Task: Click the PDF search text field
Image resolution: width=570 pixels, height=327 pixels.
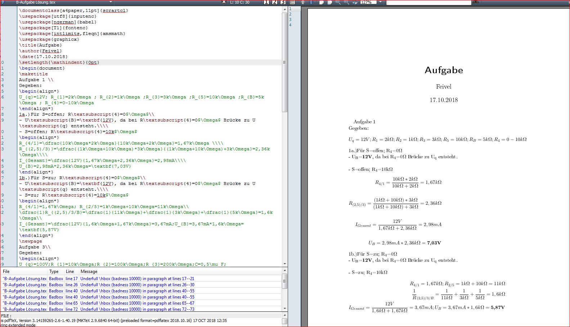Action: tap(428, 2)
